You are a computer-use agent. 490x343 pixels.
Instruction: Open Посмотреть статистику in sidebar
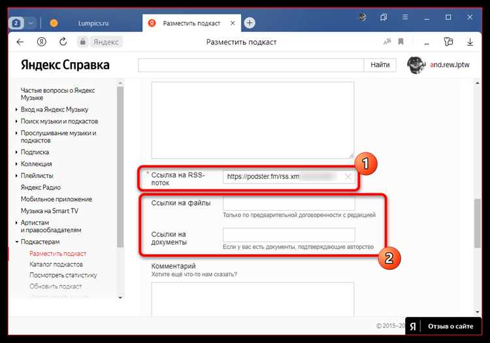click(x=63, y=275)
